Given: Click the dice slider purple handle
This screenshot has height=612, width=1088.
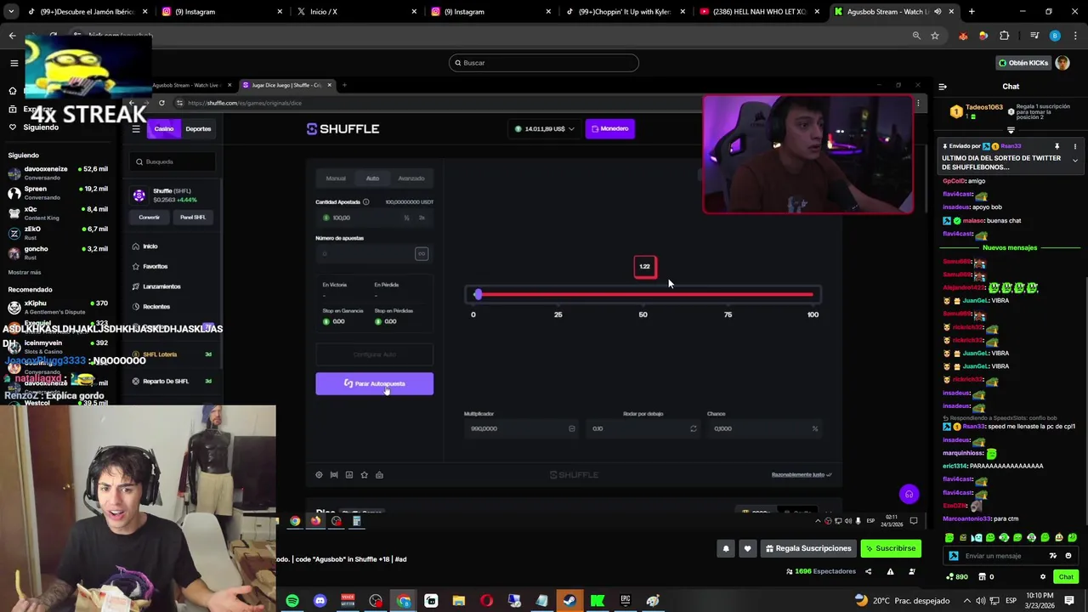Looking at the screenshot, I should point(478,294).
